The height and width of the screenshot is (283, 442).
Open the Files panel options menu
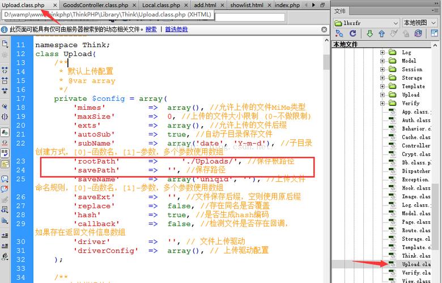pos(436,11)
